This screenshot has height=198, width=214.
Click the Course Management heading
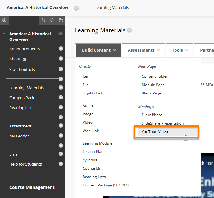tap(32, 187)
